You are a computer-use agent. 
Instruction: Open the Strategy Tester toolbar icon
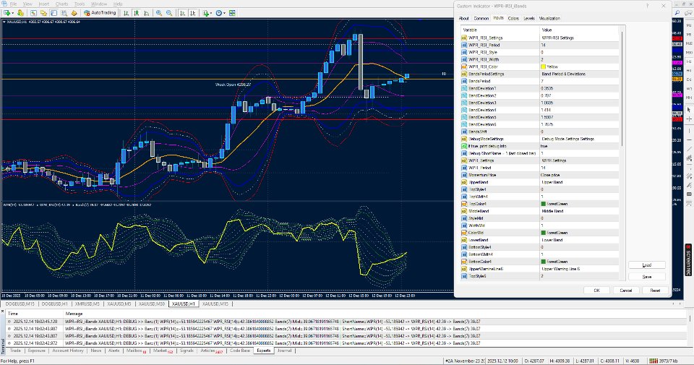click(x=64, y=13)
